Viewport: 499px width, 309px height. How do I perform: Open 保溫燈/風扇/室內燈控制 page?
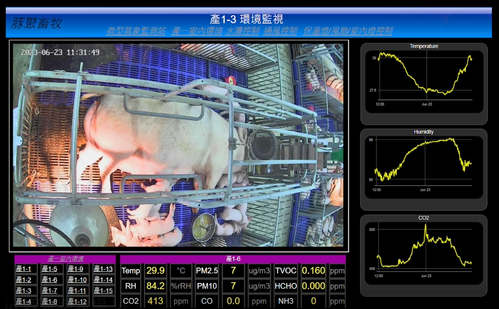(x=348, y=31)
